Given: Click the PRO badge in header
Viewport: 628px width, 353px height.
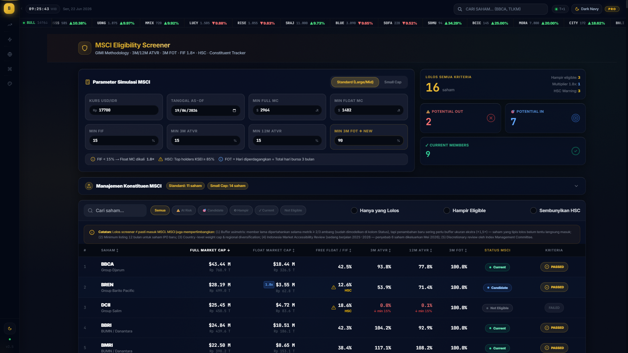Looking at the screenshot, I should pyautogui.click(x=612, y=9).
